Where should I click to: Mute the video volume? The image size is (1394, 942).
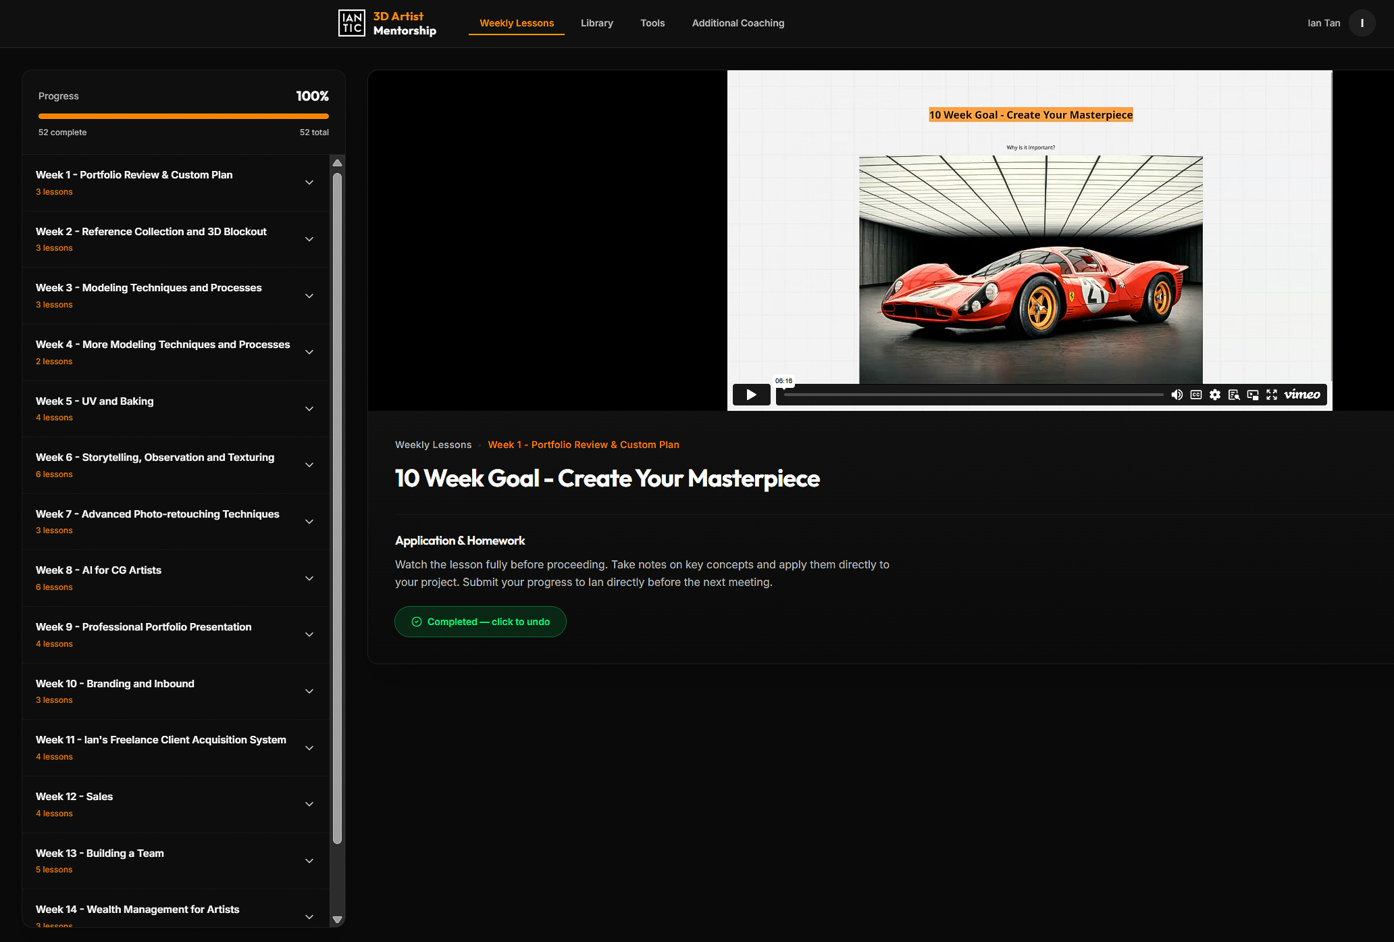click(1177, 395)
